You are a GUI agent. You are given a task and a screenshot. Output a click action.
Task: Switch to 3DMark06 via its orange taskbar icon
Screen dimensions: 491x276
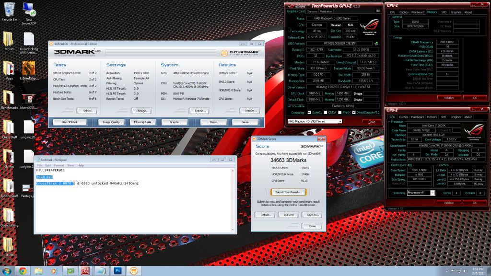[134, 271]
